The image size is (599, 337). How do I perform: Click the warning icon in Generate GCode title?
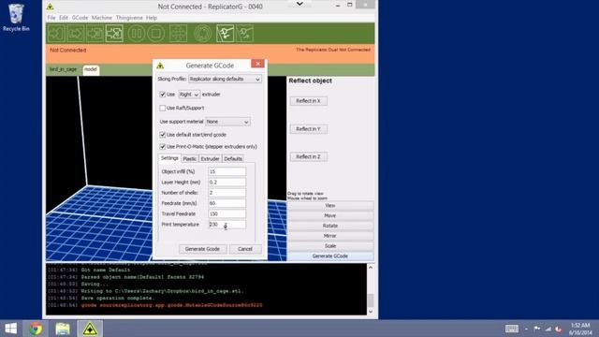pyautogui.click(x=160, y=66)
